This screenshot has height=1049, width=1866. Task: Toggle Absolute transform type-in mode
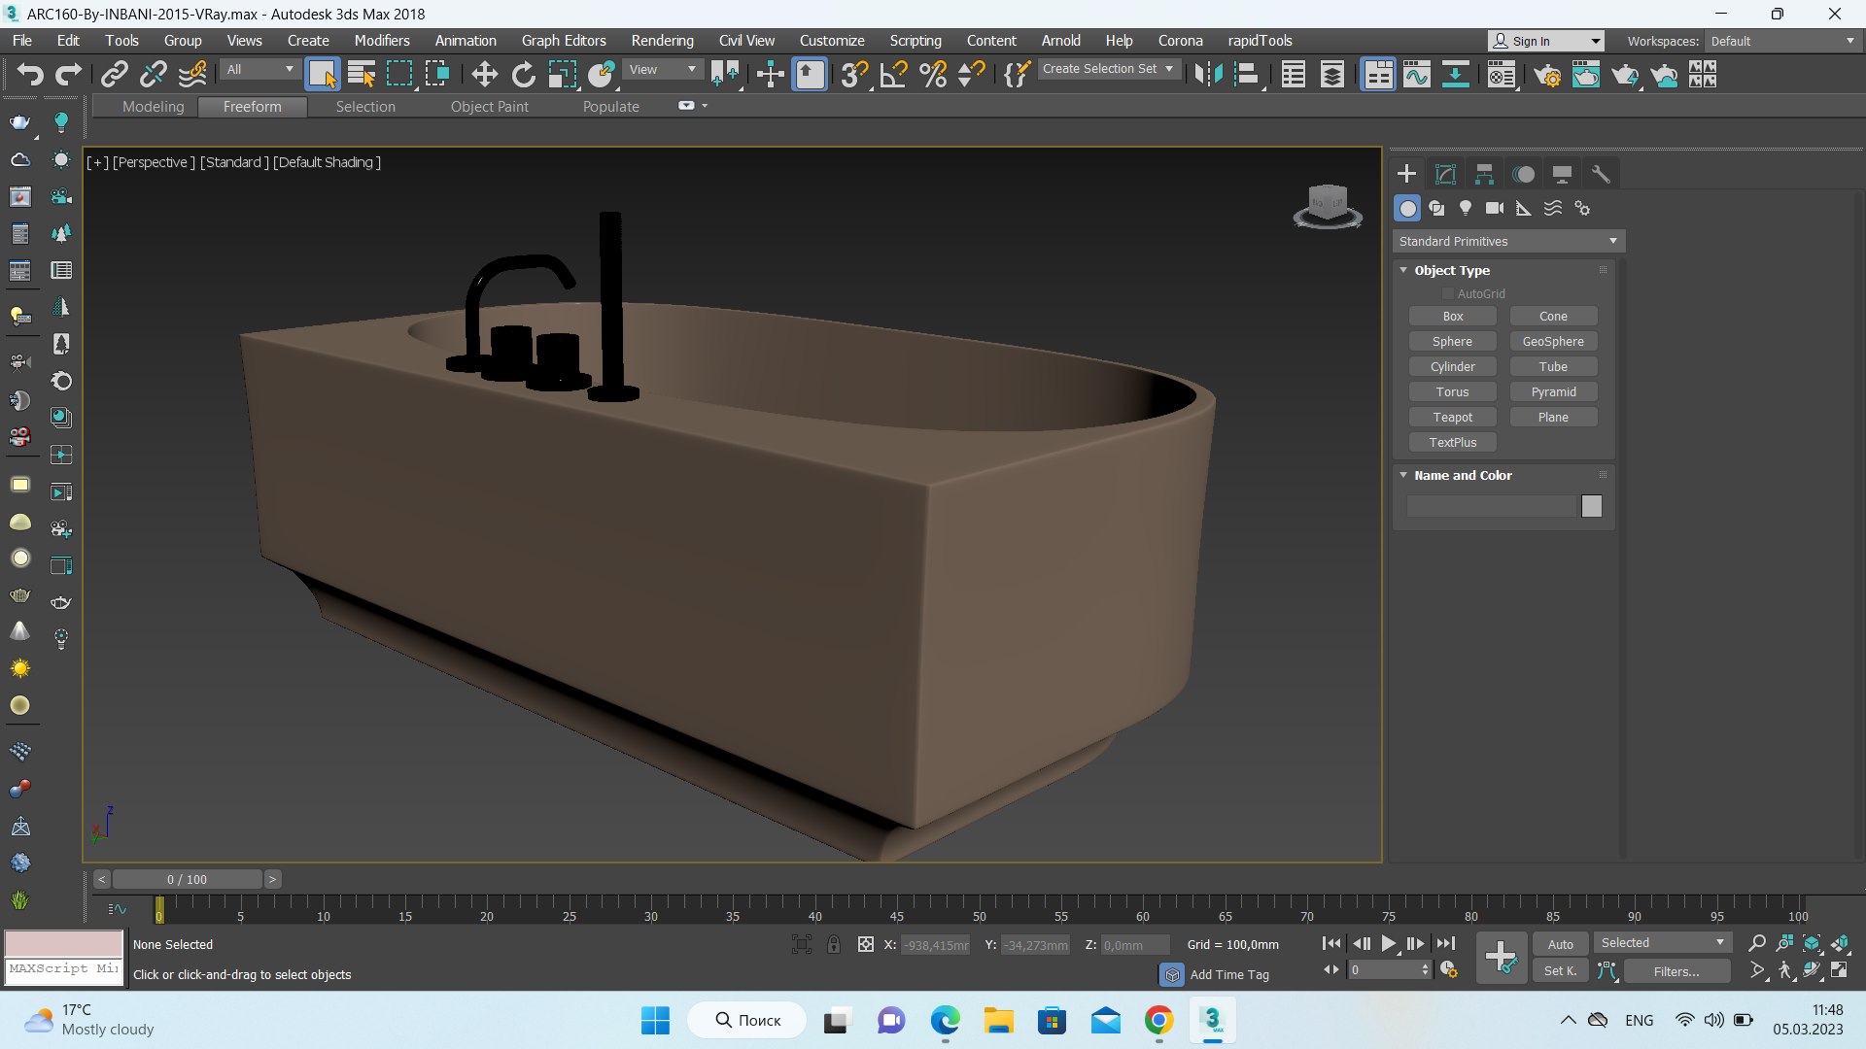865,944
